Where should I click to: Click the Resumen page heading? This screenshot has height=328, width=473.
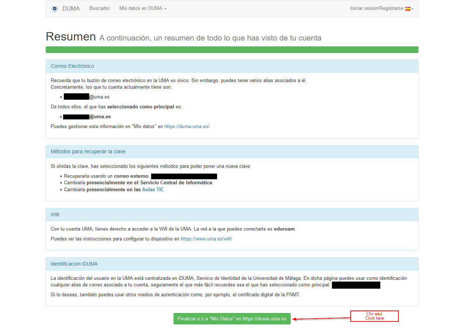tap(70, 36)
